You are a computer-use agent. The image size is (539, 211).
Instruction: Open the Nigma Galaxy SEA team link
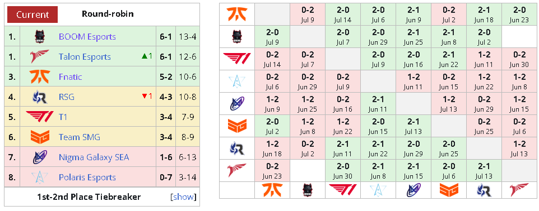coord(94,157)
